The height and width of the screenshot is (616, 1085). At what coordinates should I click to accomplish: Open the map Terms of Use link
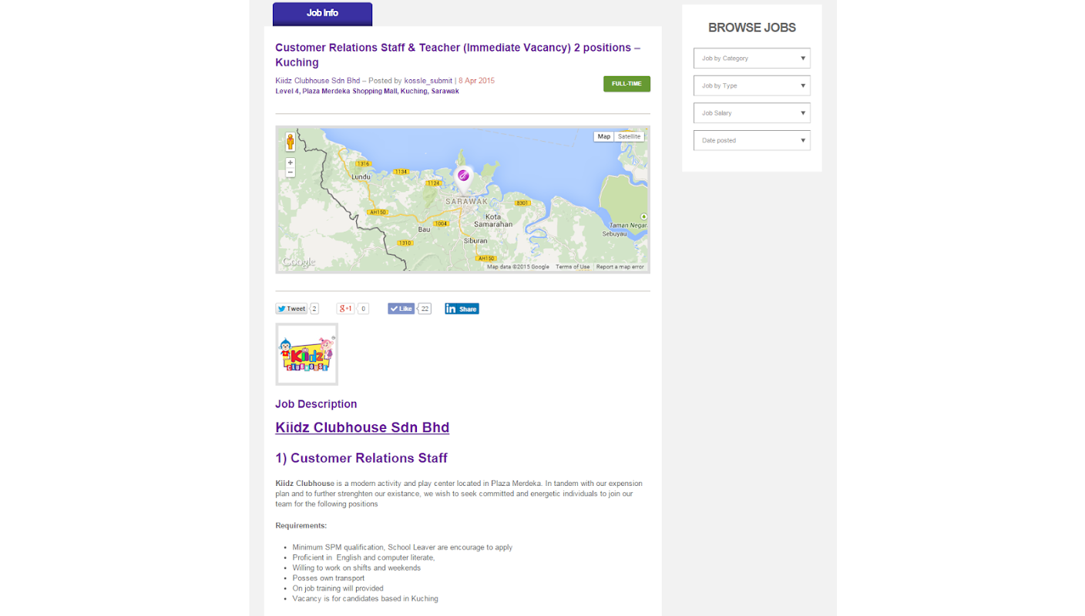(x=573, y=267)
